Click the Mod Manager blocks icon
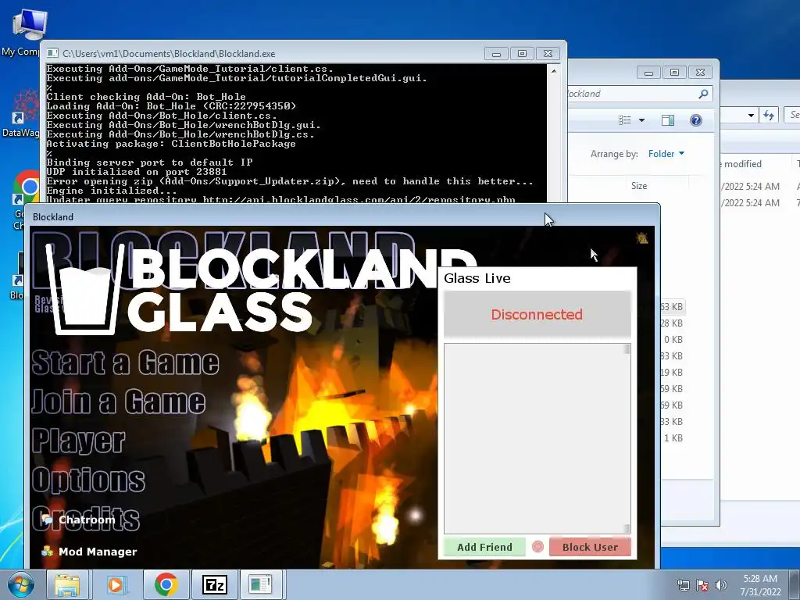The width and height of the screenshot is (800, 600). coord(48,551)
